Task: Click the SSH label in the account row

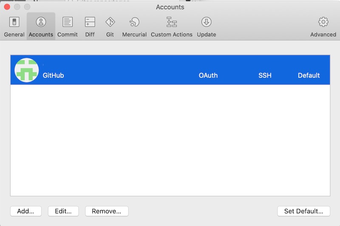Action: [x=265, y=76]
